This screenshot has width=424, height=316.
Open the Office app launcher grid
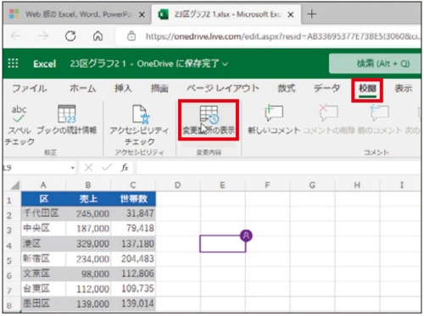[13, 64]
